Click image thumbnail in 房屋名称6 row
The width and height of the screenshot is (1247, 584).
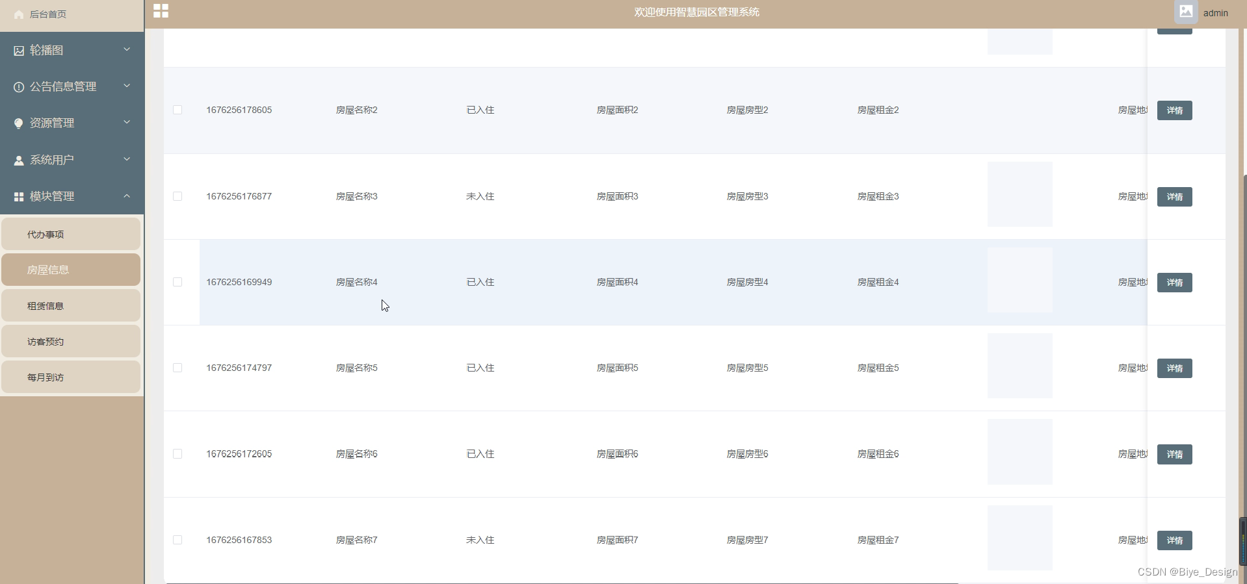(x=1019, y=451)
